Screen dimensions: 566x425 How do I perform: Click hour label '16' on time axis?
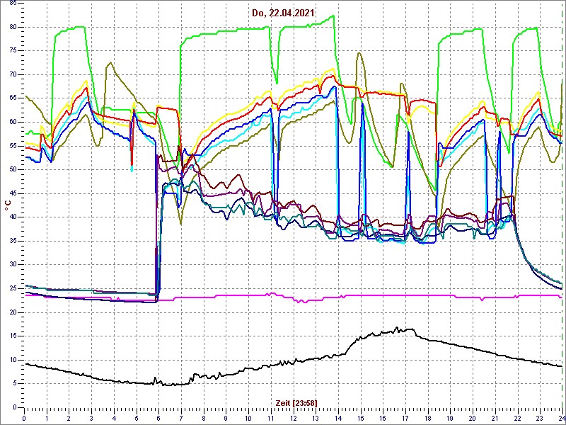(x=383, y=418)
